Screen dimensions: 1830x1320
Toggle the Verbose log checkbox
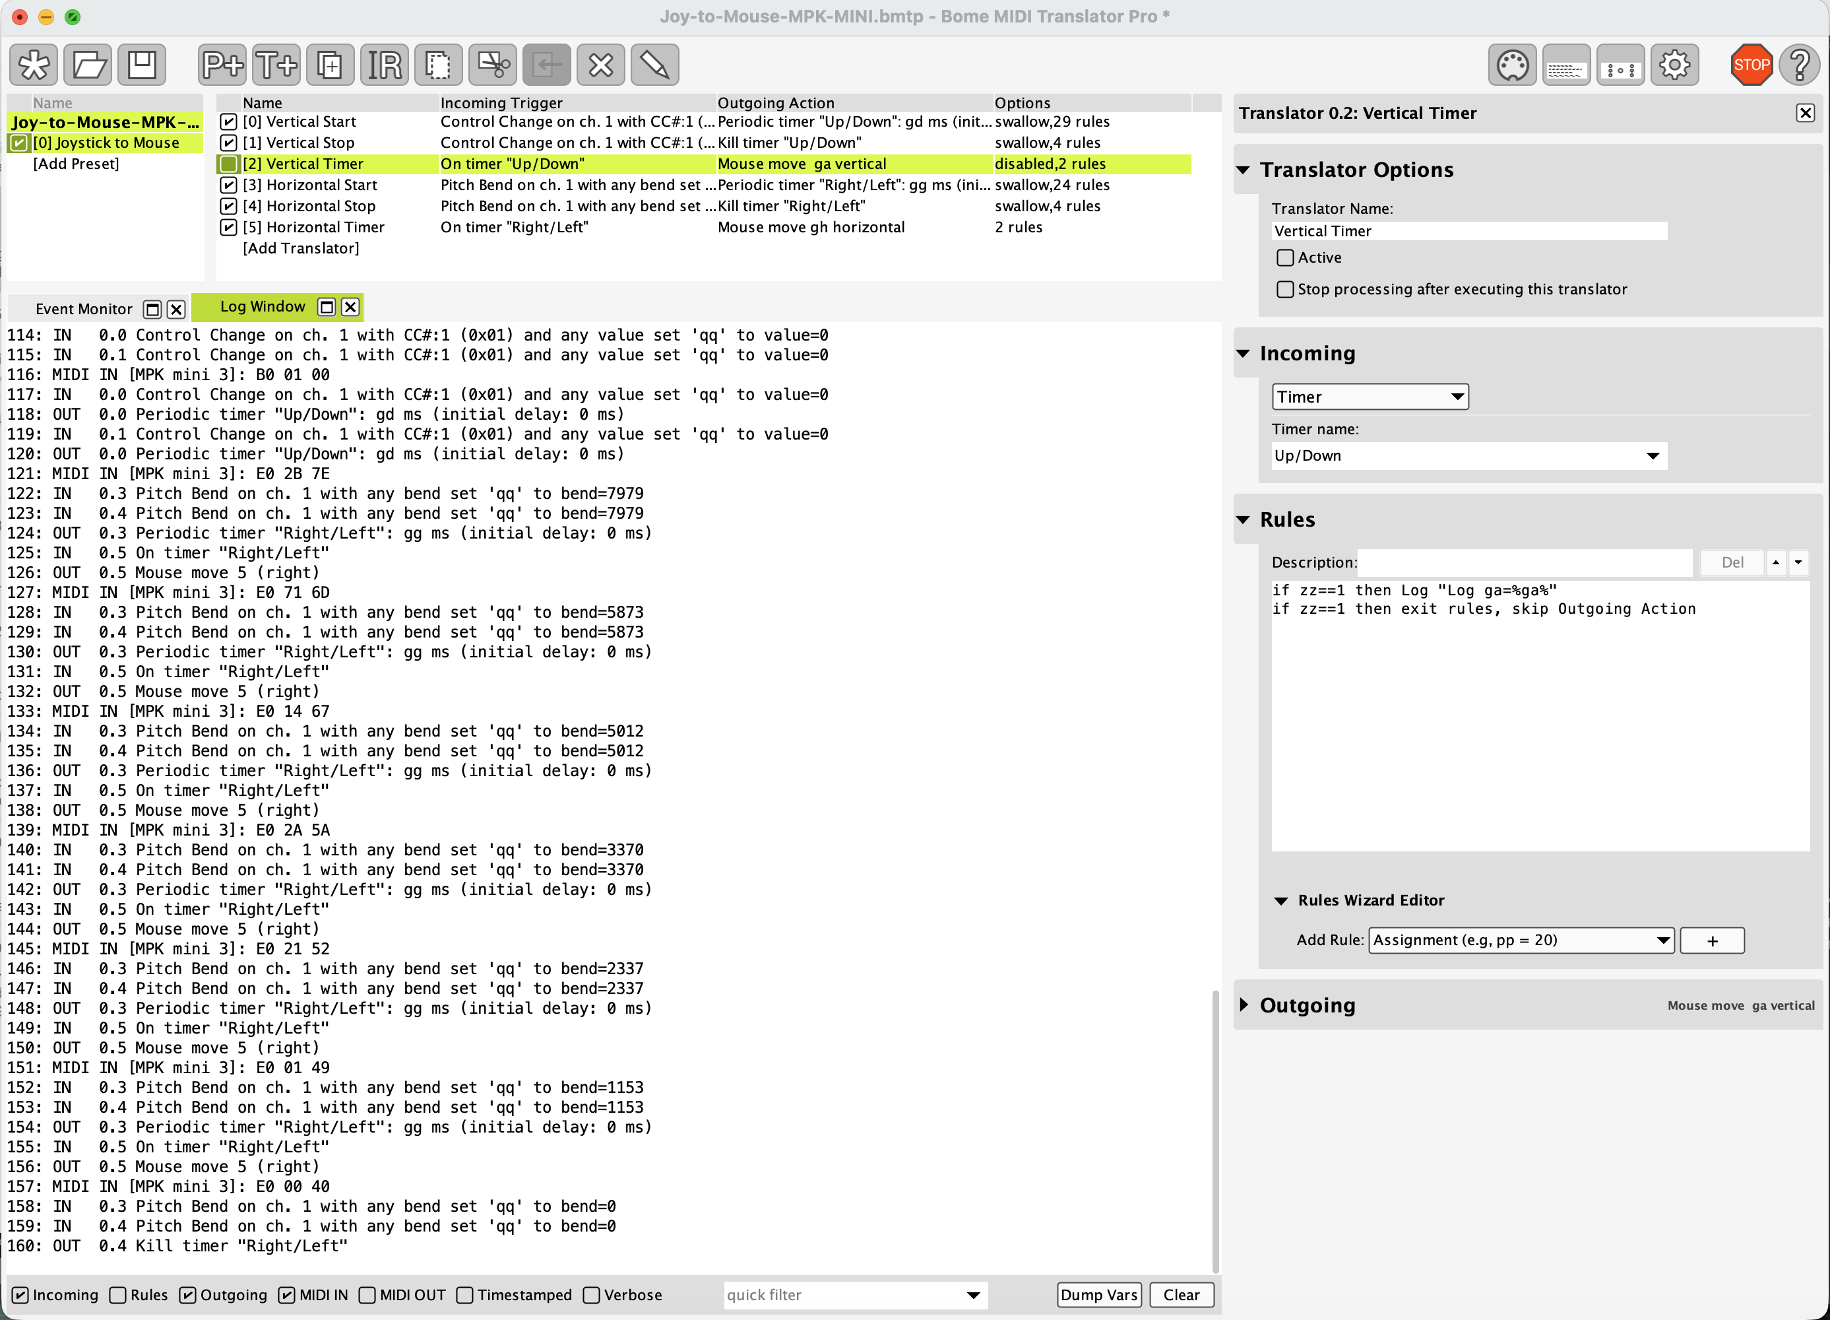(x=592, y=1295)
